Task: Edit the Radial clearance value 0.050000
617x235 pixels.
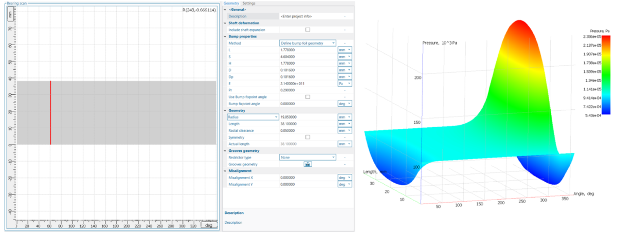Action: tap(307, 130)
